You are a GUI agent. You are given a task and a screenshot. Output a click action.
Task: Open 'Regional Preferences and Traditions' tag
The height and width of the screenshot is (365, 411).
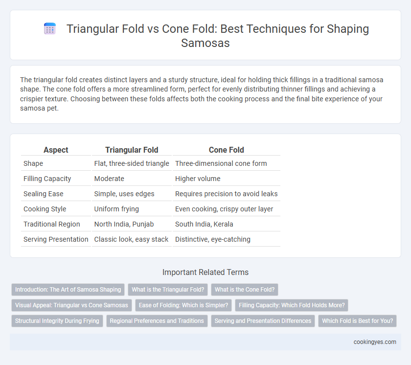pos(157,320)
